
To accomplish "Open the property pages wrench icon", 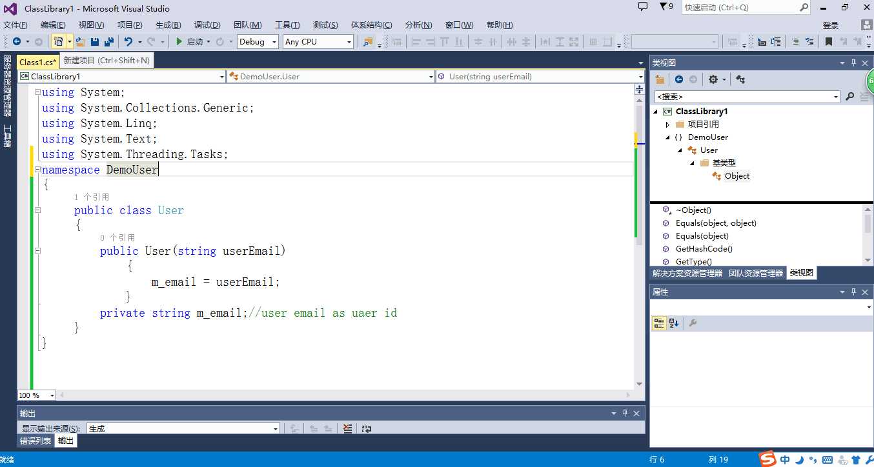I will (693, 323).
